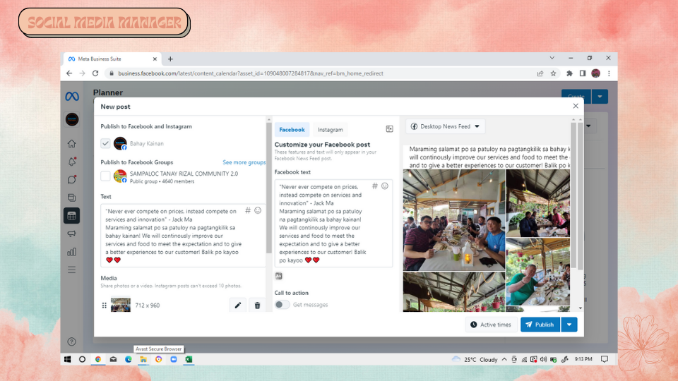Click the Chrome profile avatar
The width and height of the screenshot is (678, 381).
click(596, 73)
